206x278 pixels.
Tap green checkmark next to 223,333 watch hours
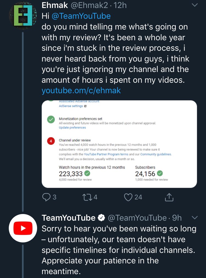click(x=87, y=174)
